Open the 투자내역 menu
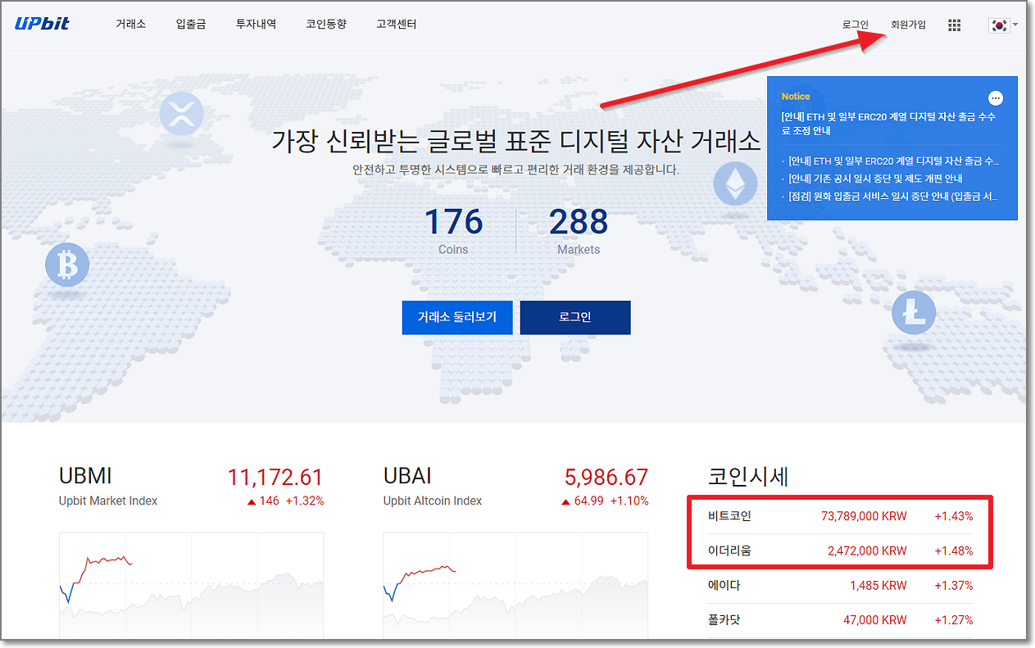Image resolution: width=1035 pixels, height=648 pixels. pos(256,24)
